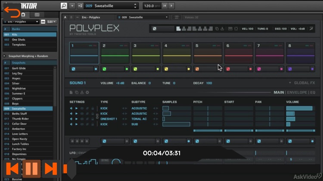
Task: Switch to the ENVELOPE tab
Action: [297, 93]
